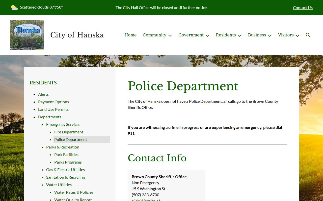Expand the Residents menu chevron
Viewport: 323px width, 201px height.
[x=240, y=35]
